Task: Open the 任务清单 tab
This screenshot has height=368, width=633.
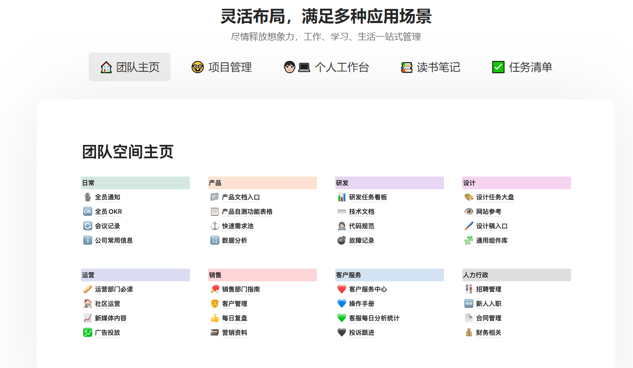Action: [x=522, y=67]
